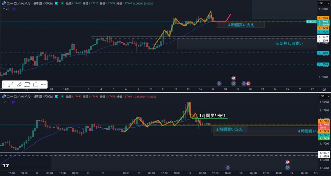Click the '日足押し目買い' zone label
Screen dimensions: 331x176
pyautogui.click(x=289, y=43)
